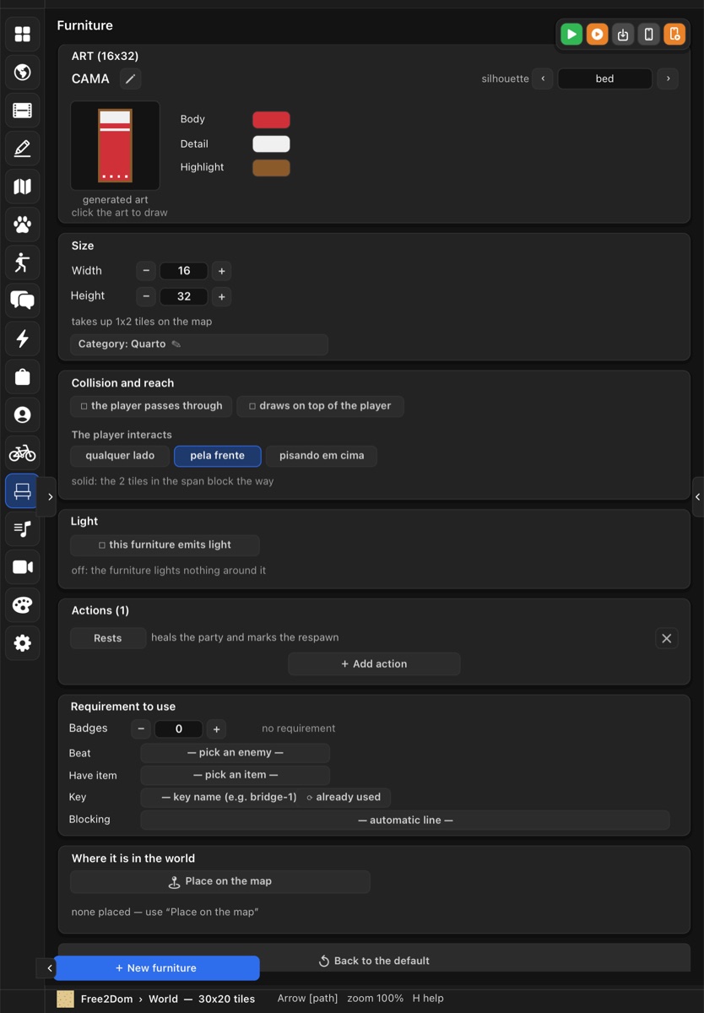Enable 'the player passes through' checkbox
The width and height of the screenshot is (704, 1013).
click(151, 406)
